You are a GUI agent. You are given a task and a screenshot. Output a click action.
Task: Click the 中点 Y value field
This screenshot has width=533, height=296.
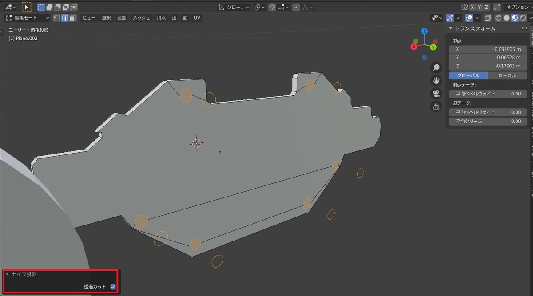pos(488,58)
